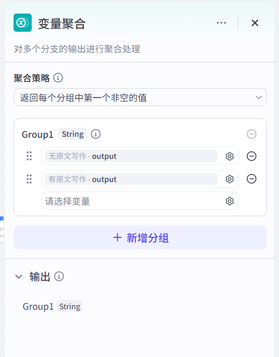Click info icon next to 输出
Screen dimensions: 279x357
pos(59,277)
